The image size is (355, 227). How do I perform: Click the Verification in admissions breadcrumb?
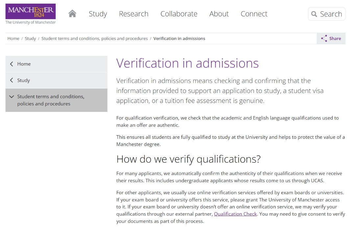click(179, 38)
